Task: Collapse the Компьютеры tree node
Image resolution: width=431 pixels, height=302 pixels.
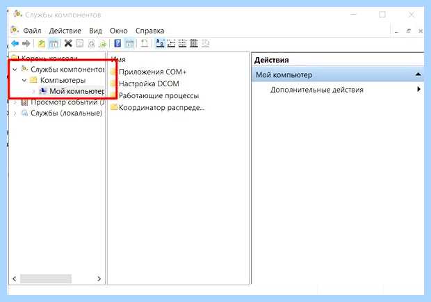Action: [24, 80]
